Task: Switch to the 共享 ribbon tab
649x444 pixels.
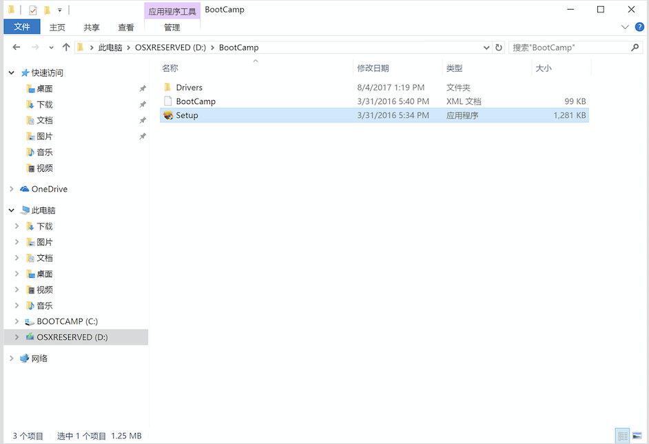Action: 92,28
